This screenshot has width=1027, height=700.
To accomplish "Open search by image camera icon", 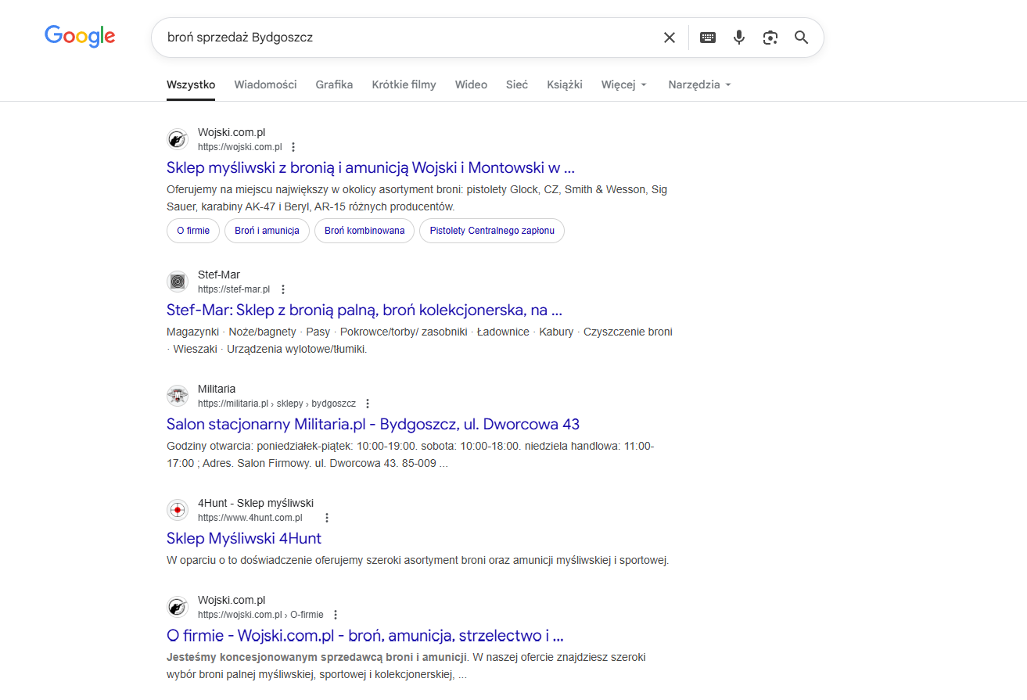I will (x=770, y=38).
